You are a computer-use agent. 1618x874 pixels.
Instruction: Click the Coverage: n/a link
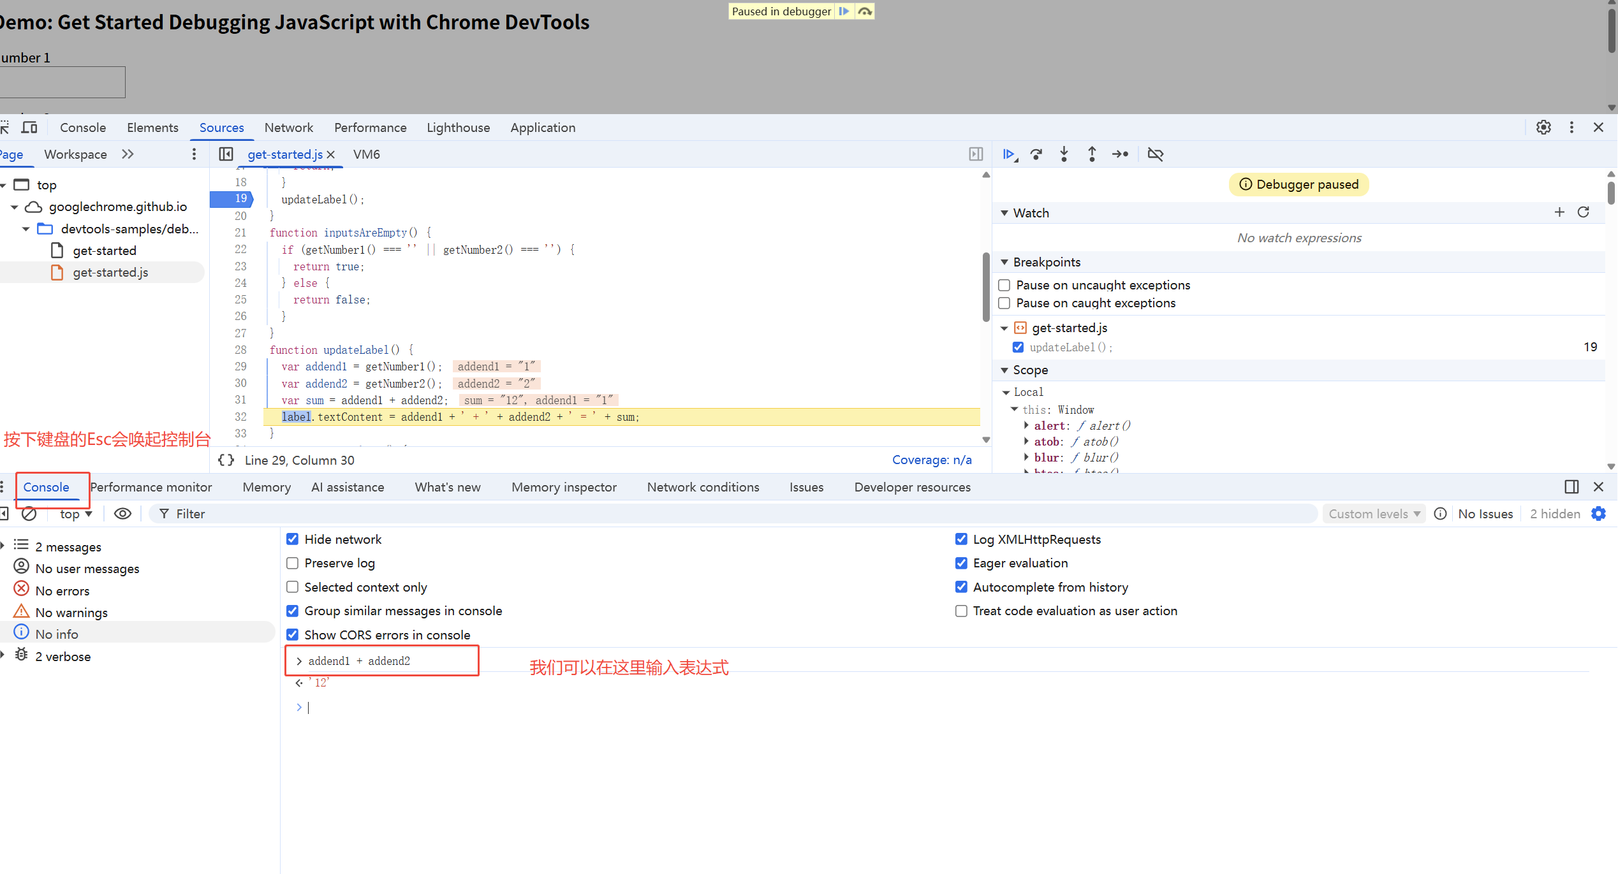[x=931, y=460]
